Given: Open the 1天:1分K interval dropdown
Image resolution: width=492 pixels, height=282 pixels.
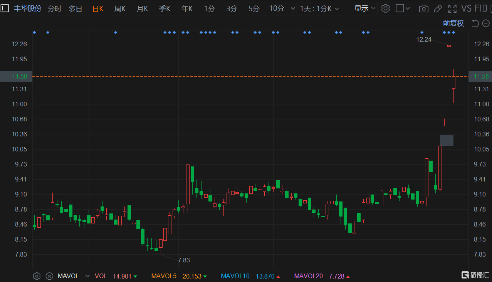Looking at the screenshot, I should tap(319, 8).
